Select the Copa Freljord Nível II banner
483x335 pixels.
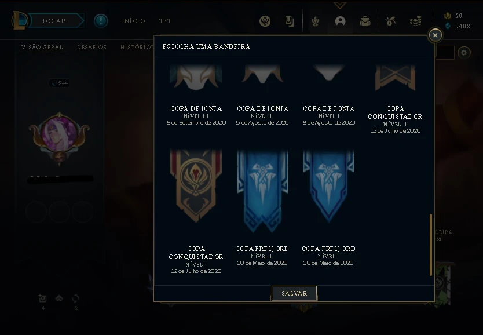click(x=262, y=207)
